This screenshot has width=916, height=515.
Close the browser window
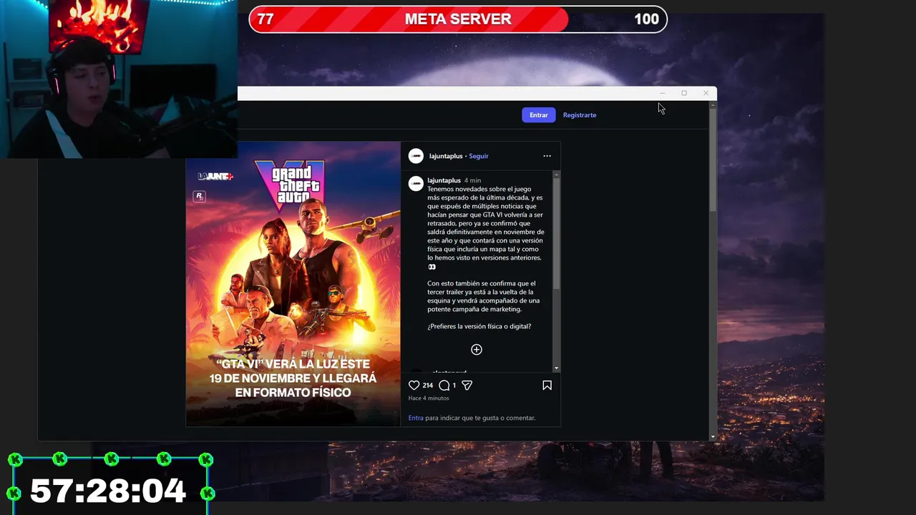coord(706,93)
